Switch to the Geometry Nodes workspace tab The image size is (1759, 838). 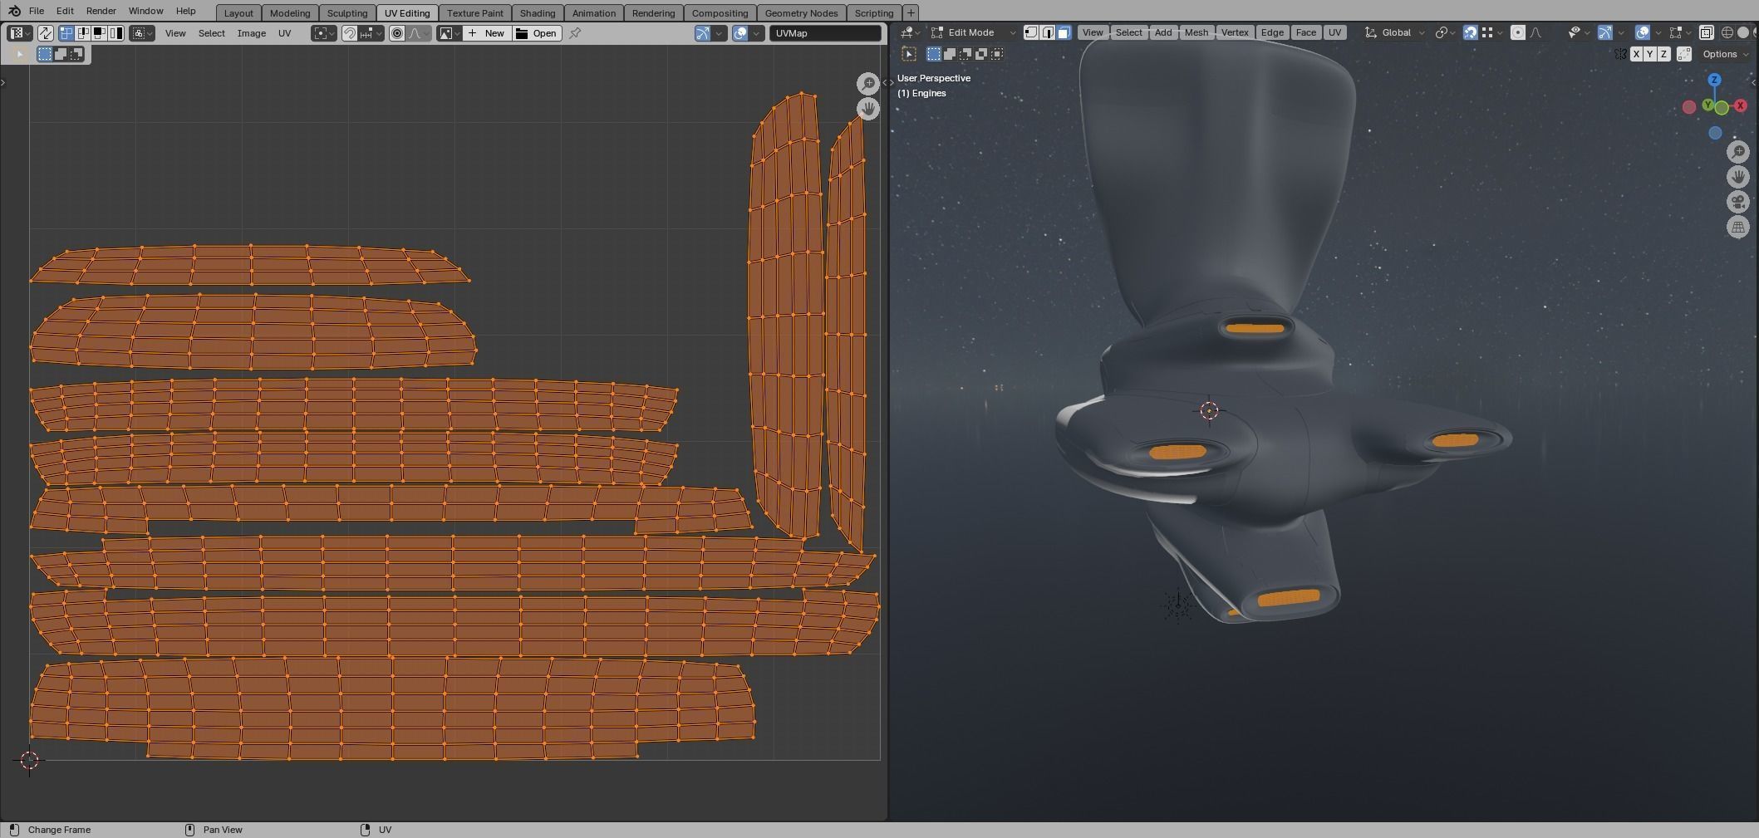pos(801,13)
